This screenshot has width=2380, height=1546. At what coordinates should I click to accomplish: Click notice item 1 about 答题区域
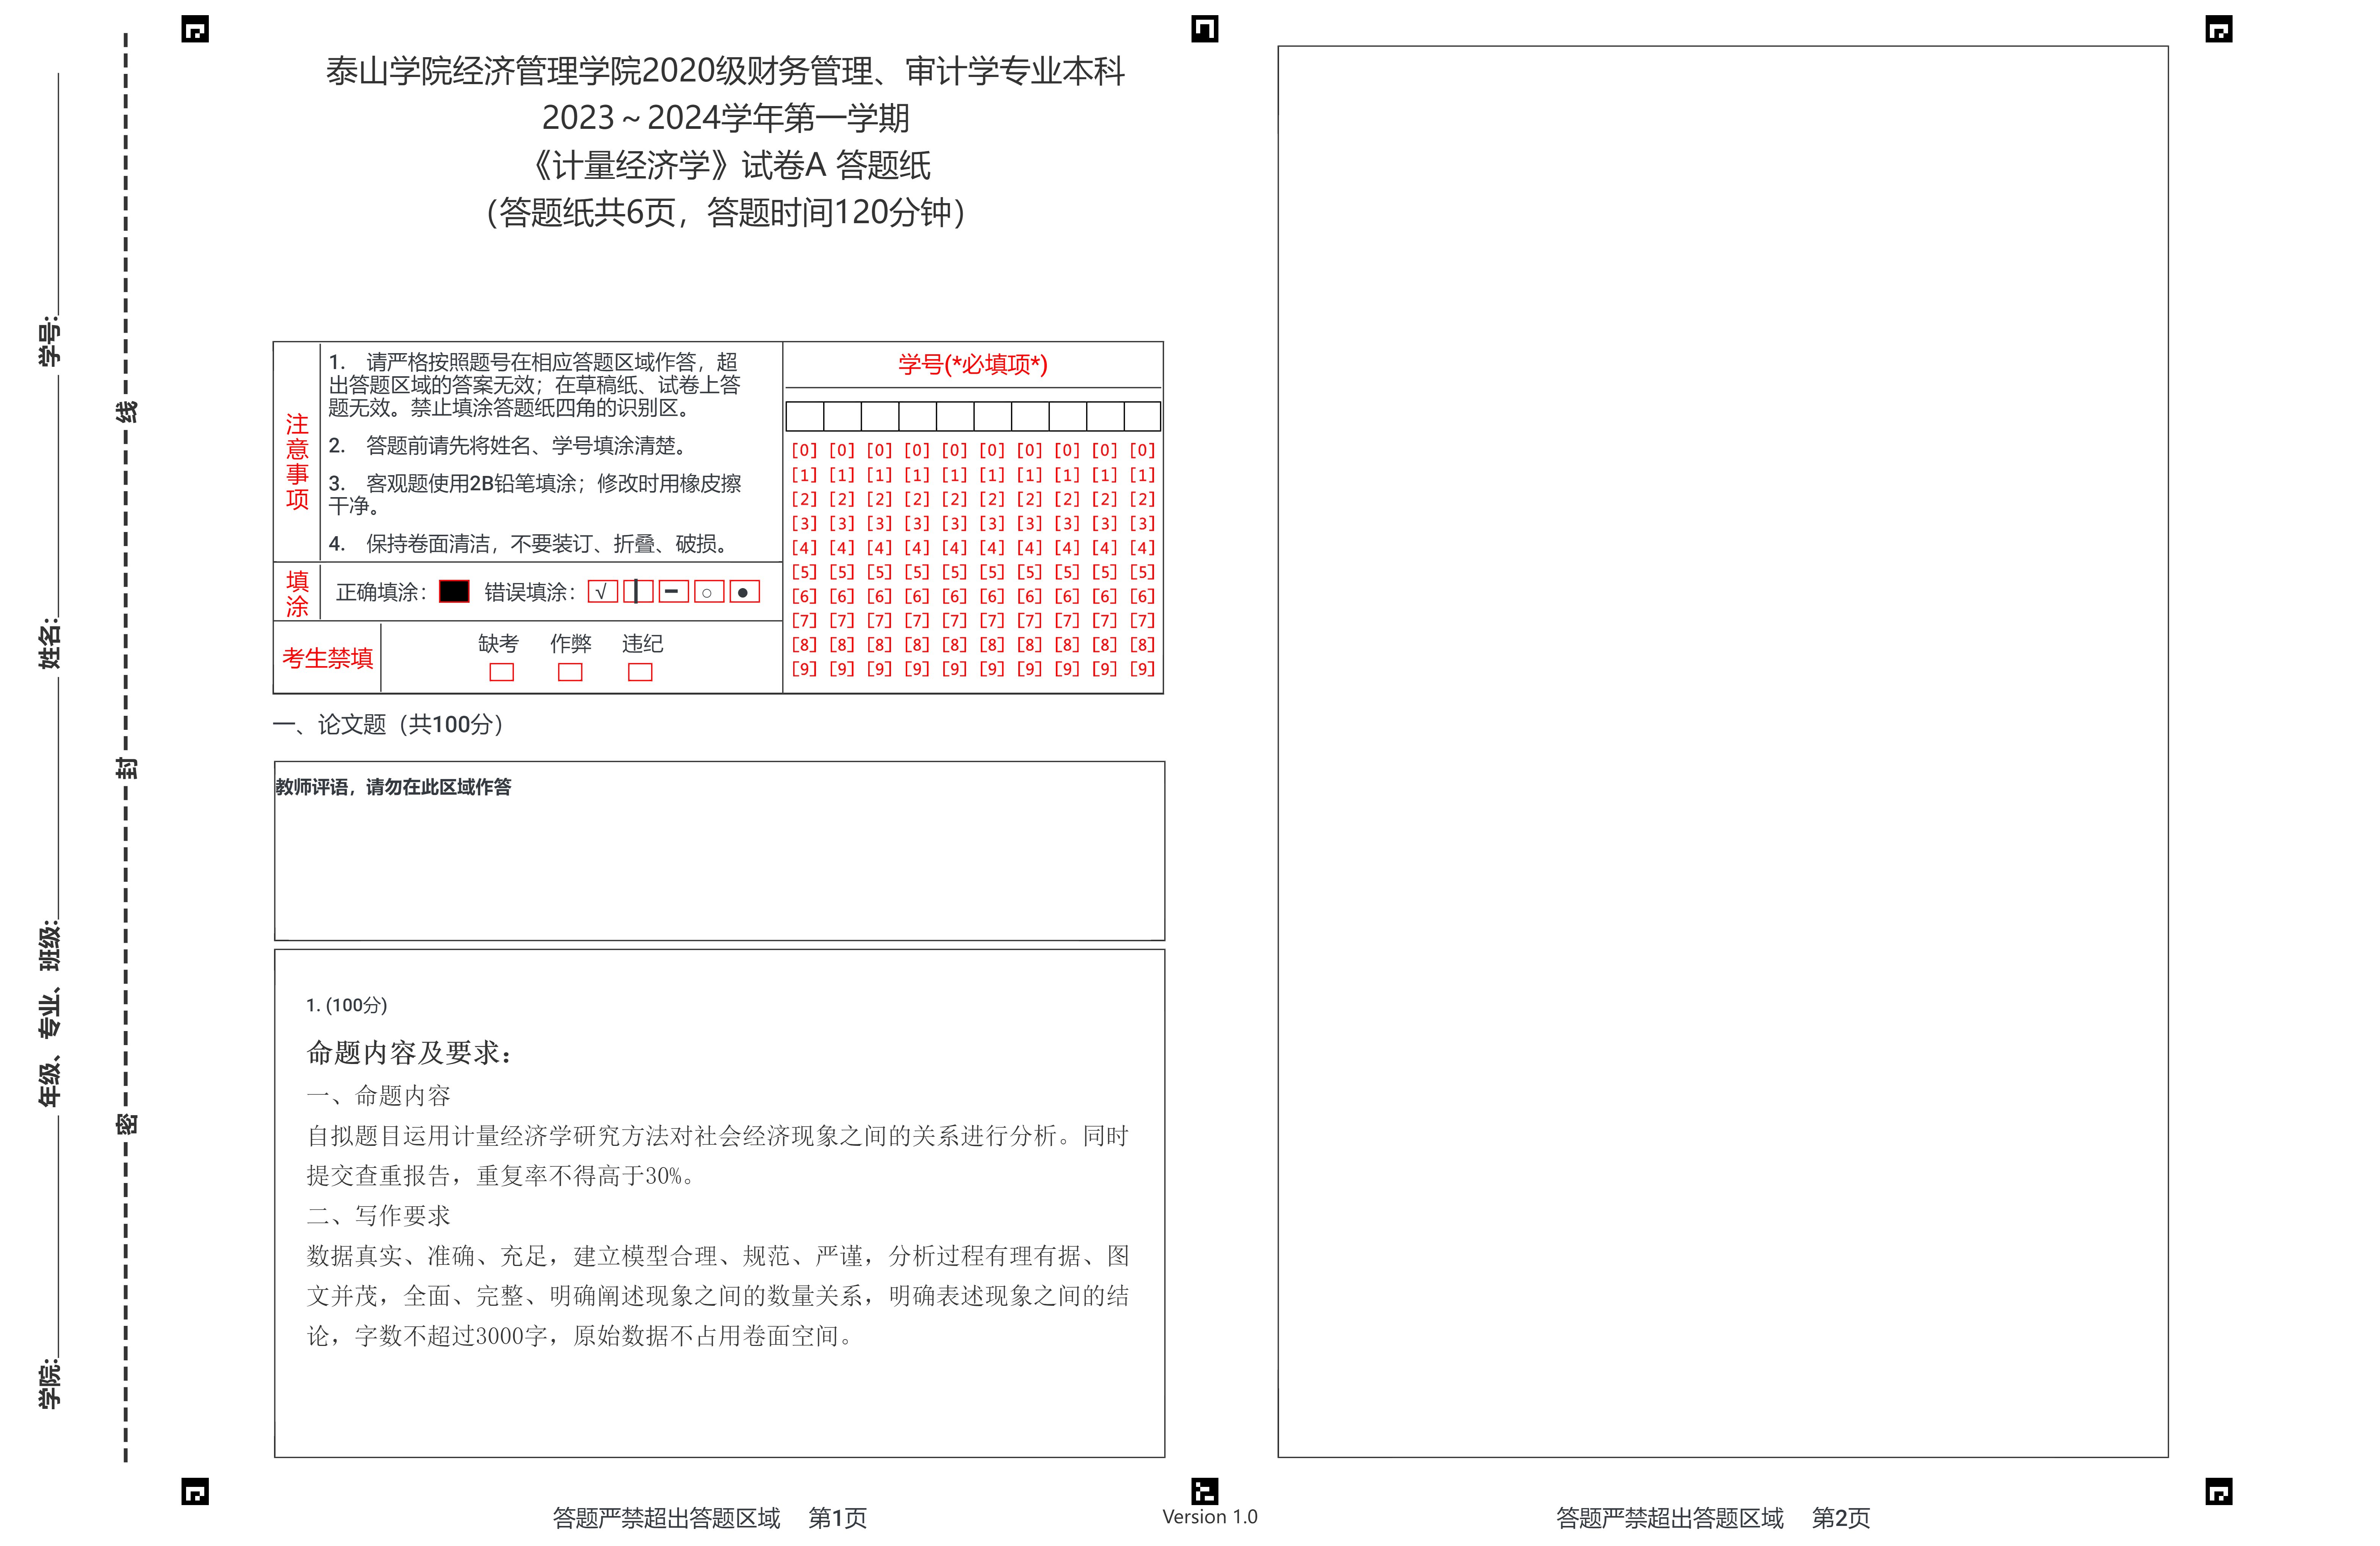click(x=535, y=385)
